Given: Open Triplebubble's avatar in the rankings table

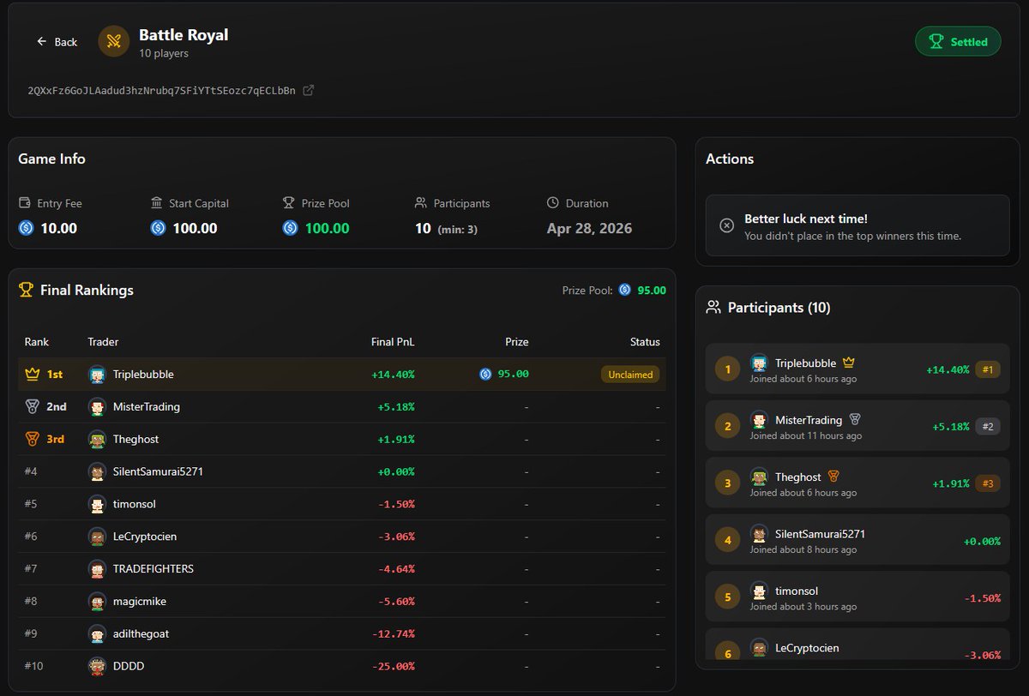Looking at the screenshot, I should click(97, 375).
